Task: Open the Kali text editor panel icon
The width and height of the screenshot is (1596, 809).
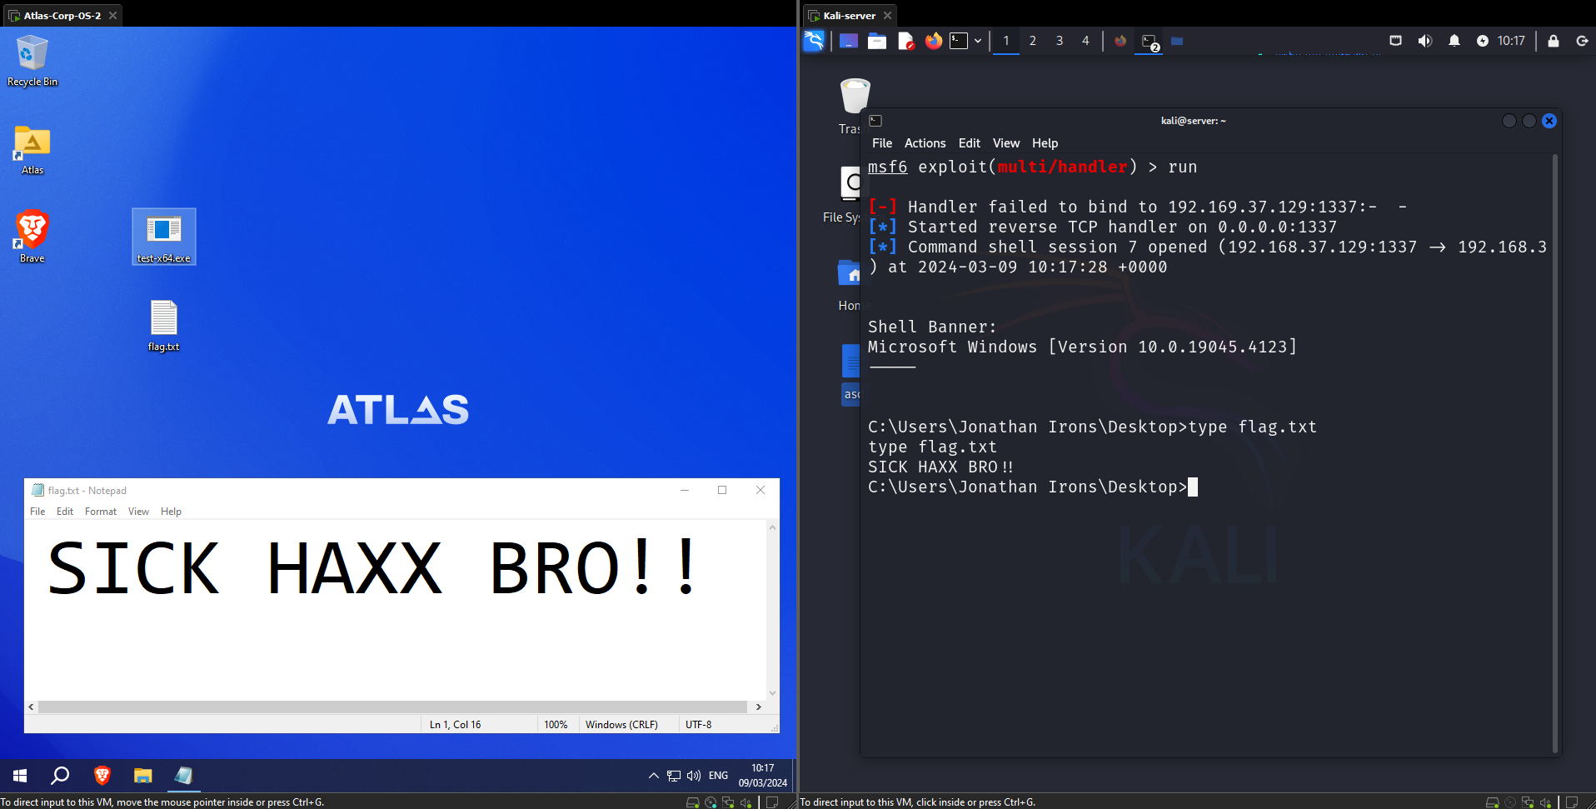Action: point(906,41)
